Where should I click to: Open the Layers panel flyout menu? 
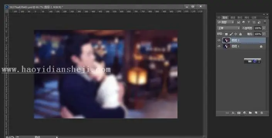(x=267, y=18)
